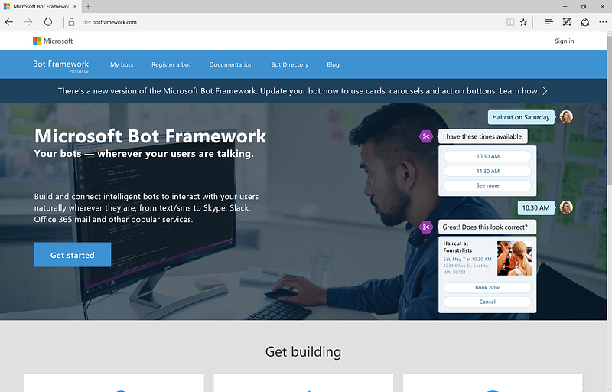Click the 'Haircut at Fourstylists' card title
The image size is (612, 392).
(457, 247)
